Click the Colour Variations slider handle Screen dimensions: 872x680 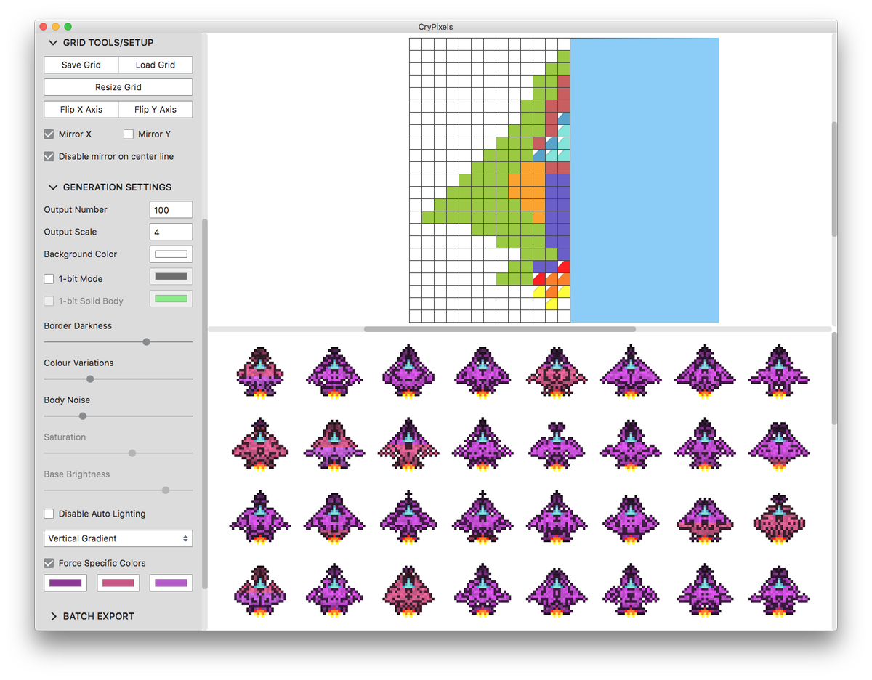point(90,379)
